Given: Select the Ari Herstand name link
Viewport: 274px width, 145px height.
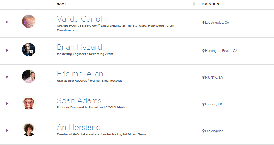Looking at the screenshot, I should (79, 127).
